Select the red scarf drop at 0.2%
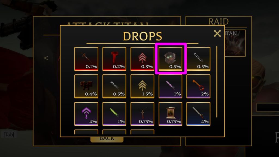Viewport: 279px width, 157px height. (x=114, y=59)
